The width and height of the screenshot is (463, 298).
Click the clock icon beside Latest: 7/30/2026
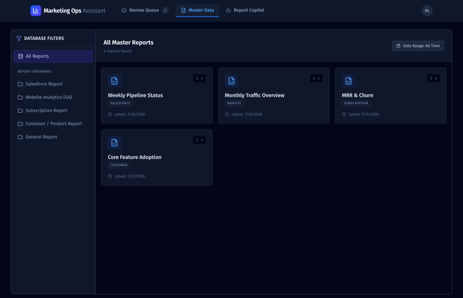click(x=227, y=114)
